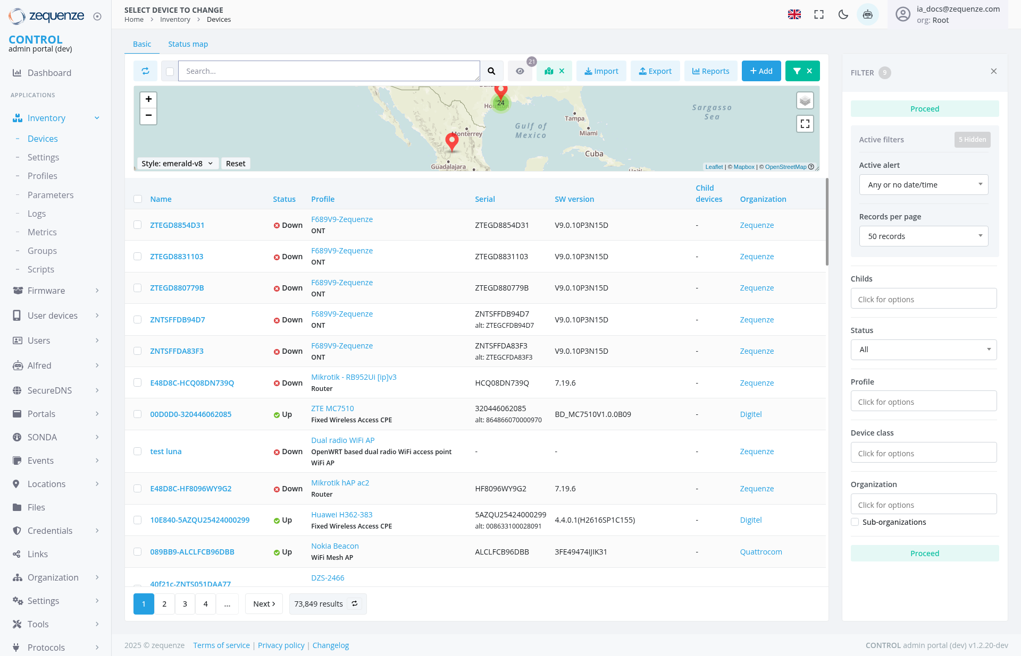Go to page 2 of results
Image resolution: width=1021 pixels, height=656 pixels.
click(164, 604)
